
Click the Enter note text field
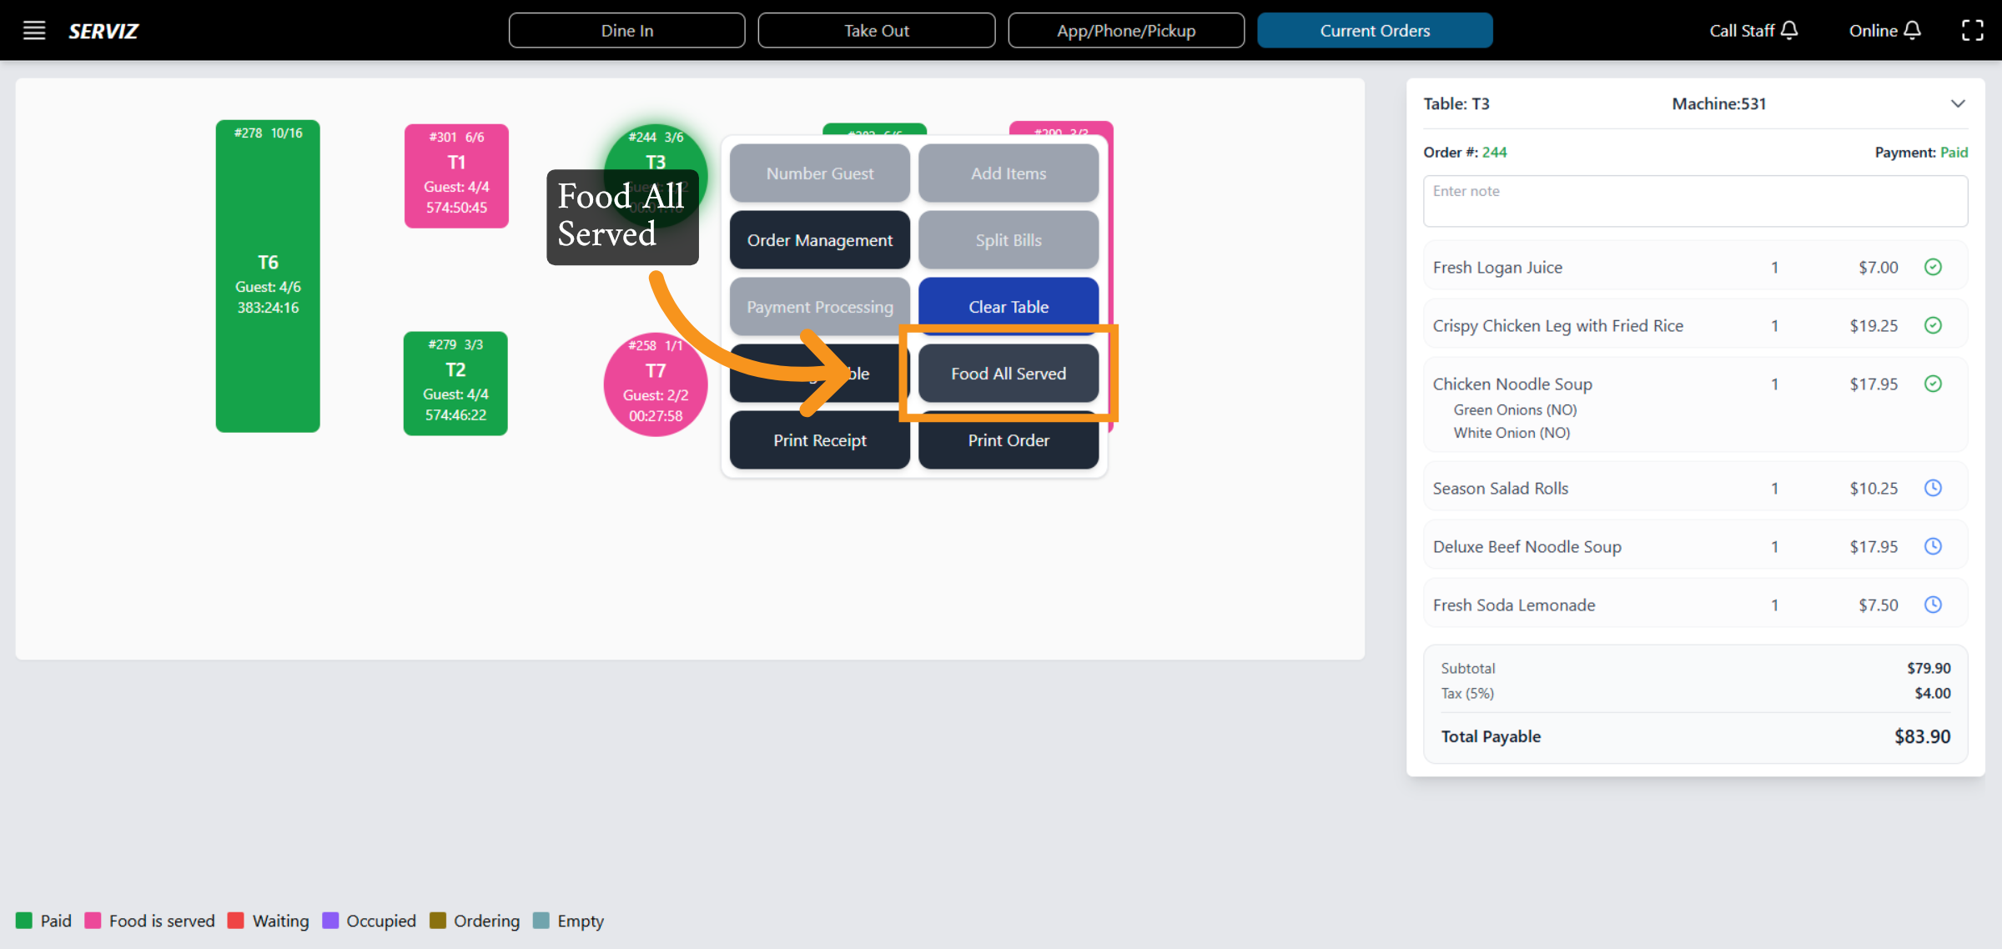[1694, 201]
